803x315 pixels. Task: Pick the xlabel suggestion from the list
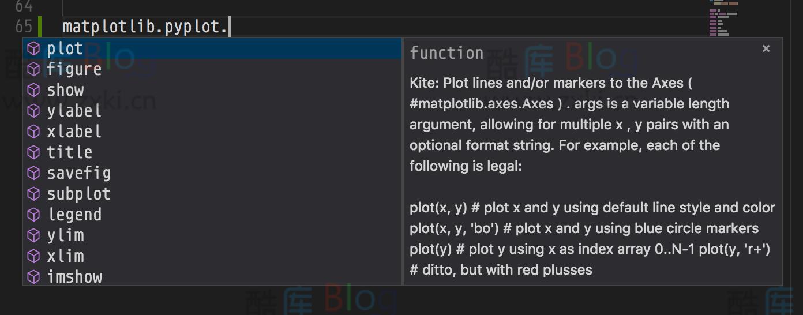pos(74,132)
